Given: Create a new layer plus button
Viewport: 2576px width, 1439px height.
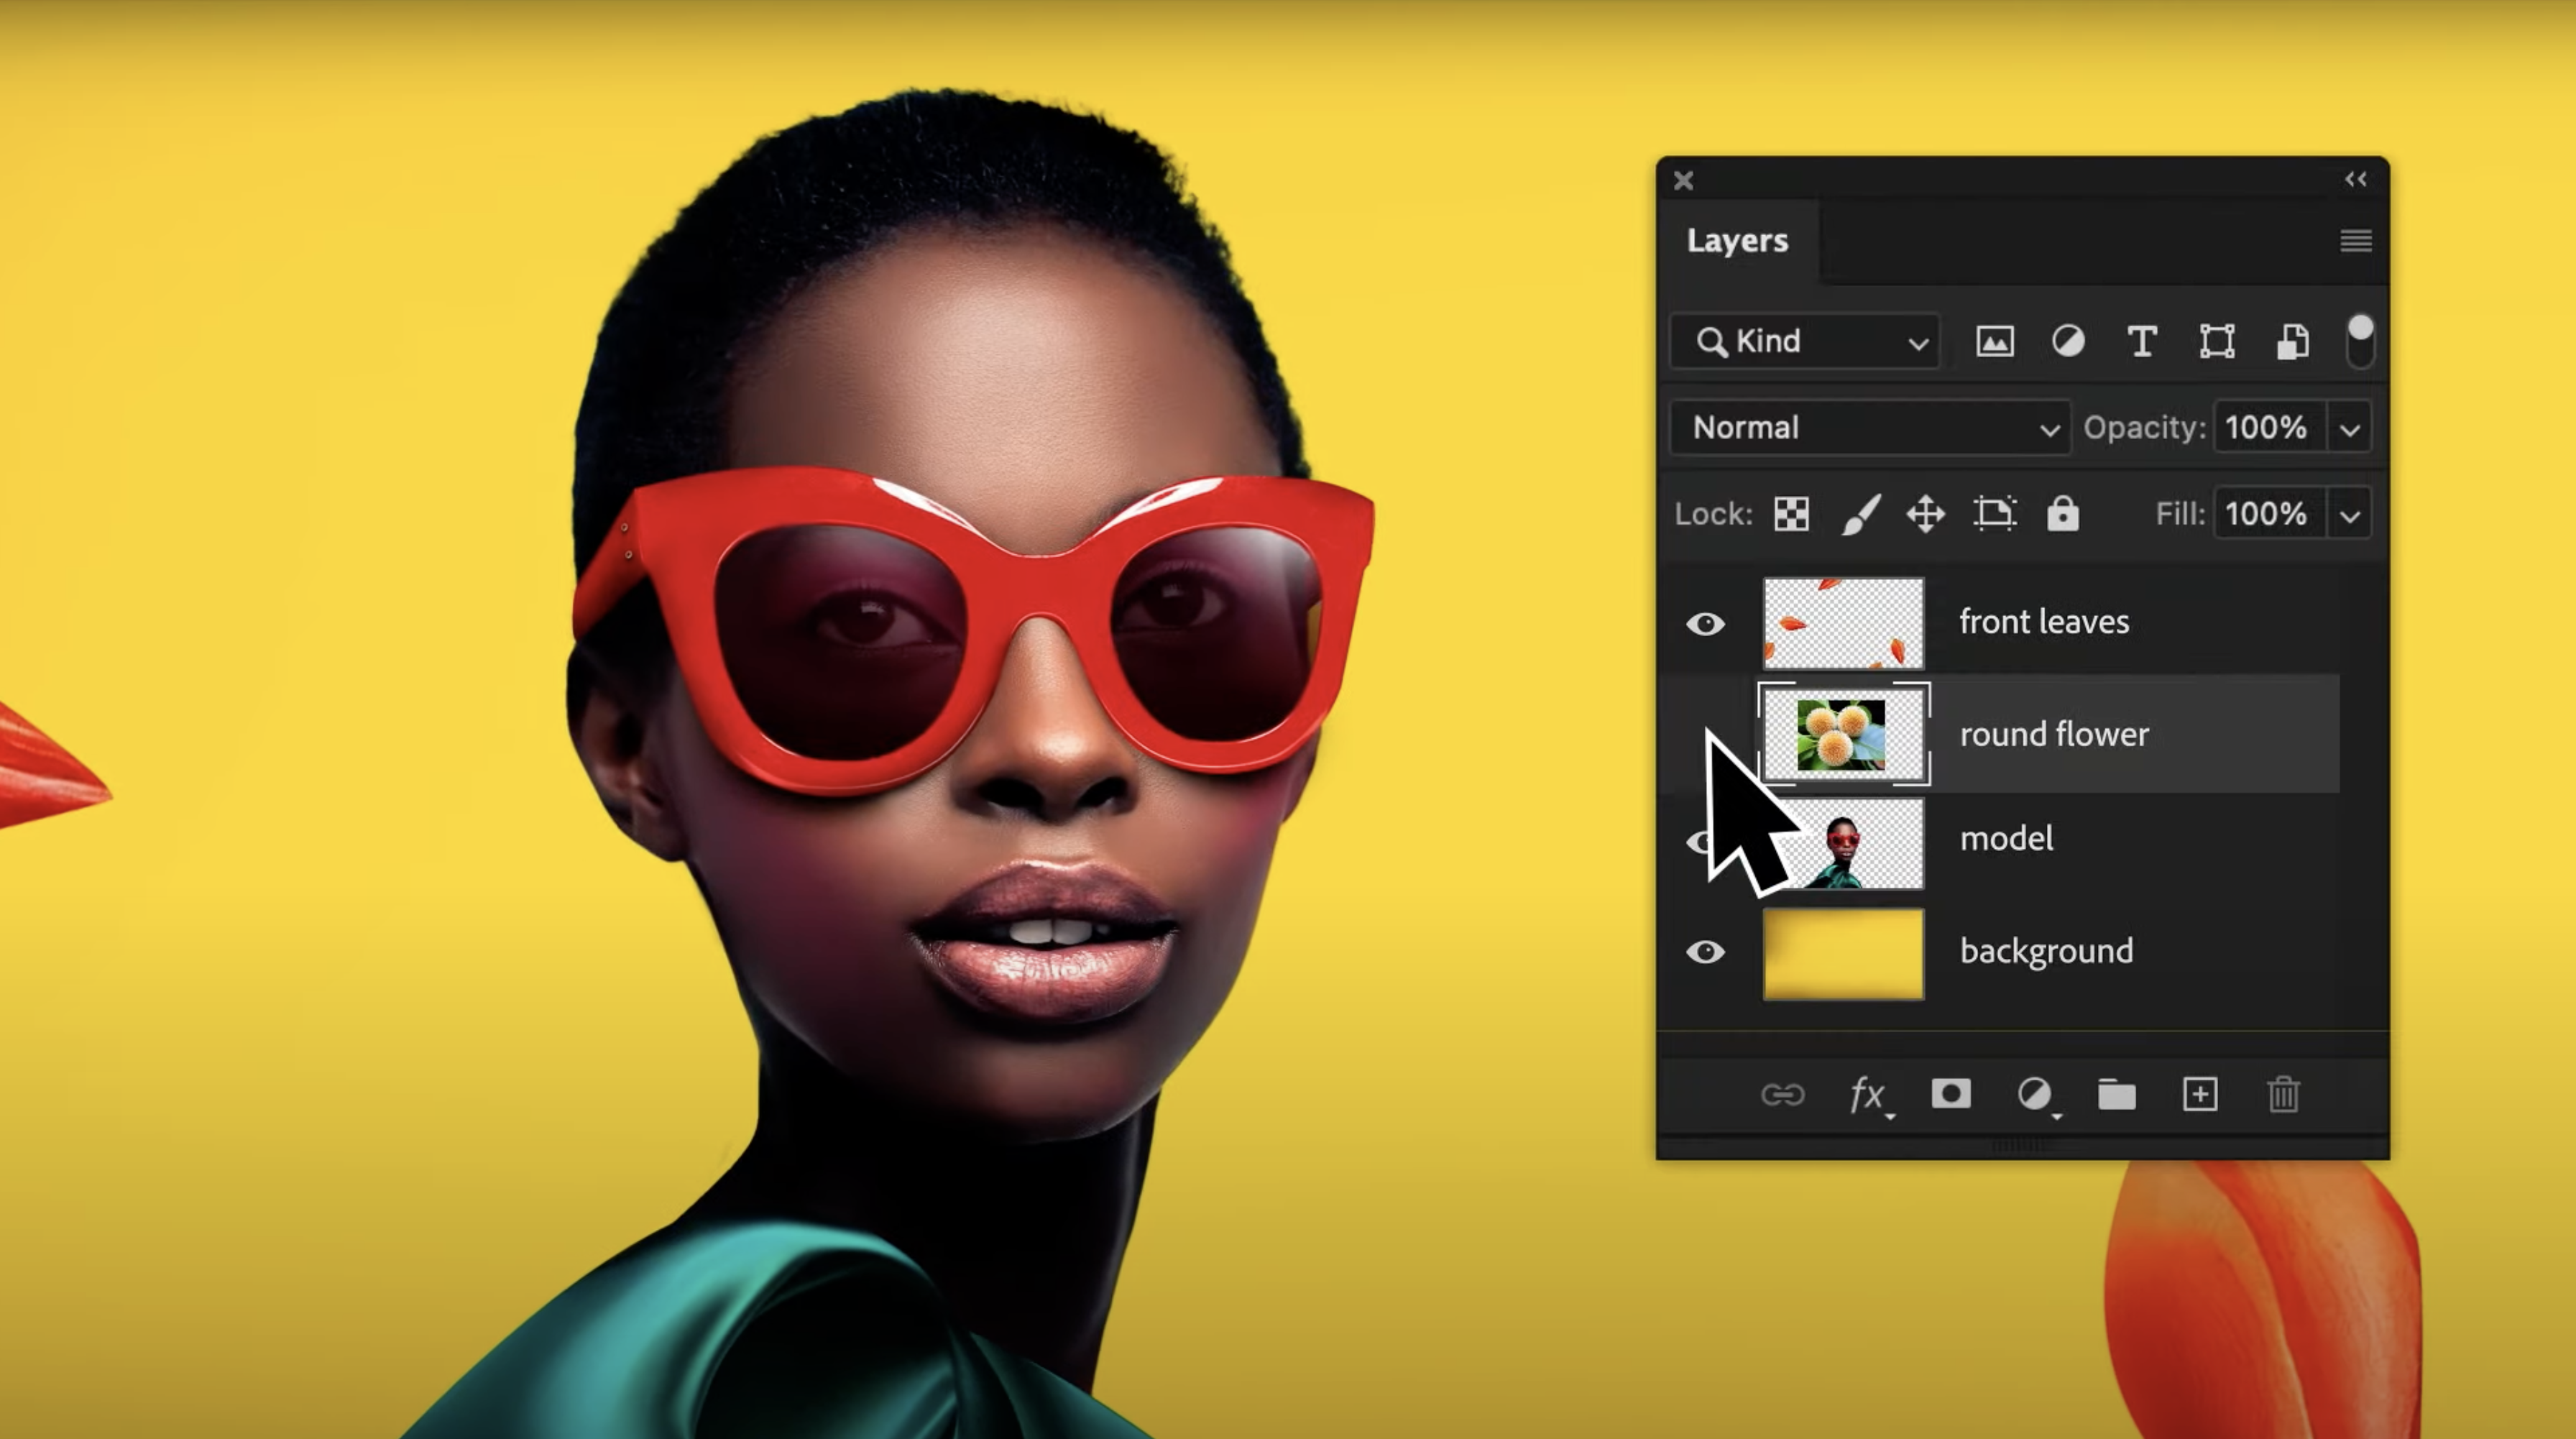Looking at the screenshot, I should tap(2199, 1095).
